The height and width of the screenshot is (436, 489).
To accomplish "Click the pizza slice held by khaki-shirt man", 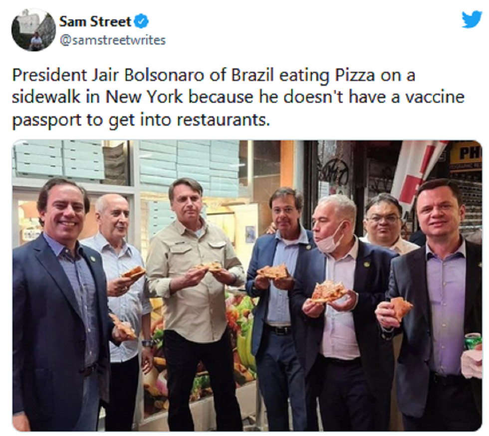I will pyautogui.click(x=212, y=267).
